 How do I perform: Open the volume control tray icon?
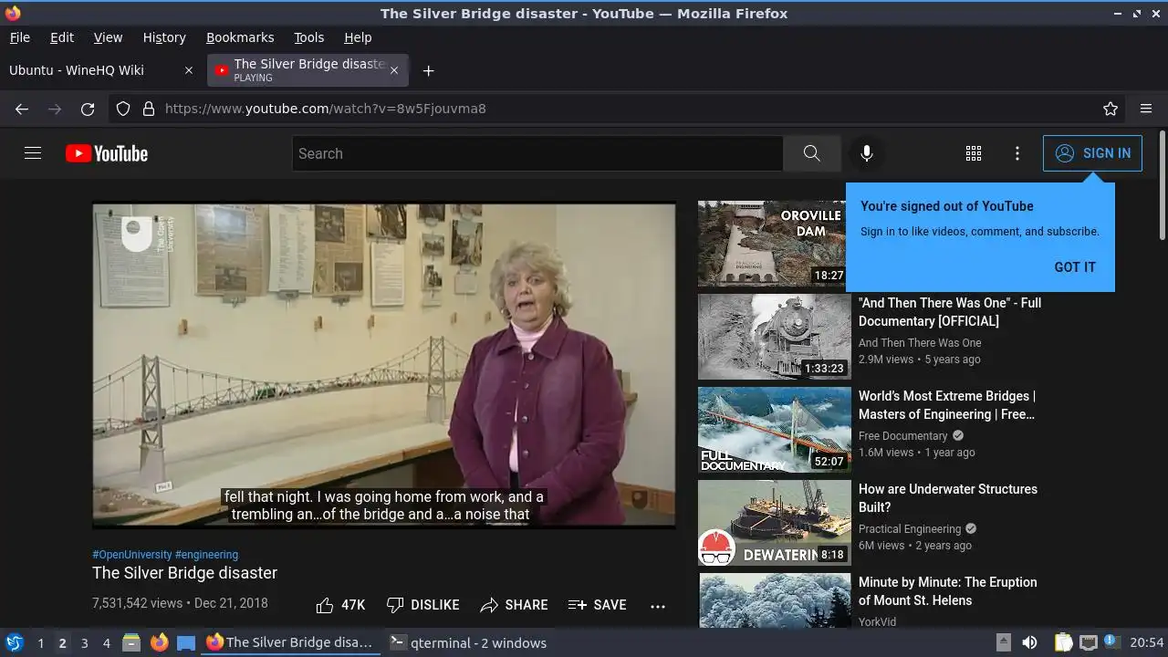pyautogui.click(x=1029, y=642)
